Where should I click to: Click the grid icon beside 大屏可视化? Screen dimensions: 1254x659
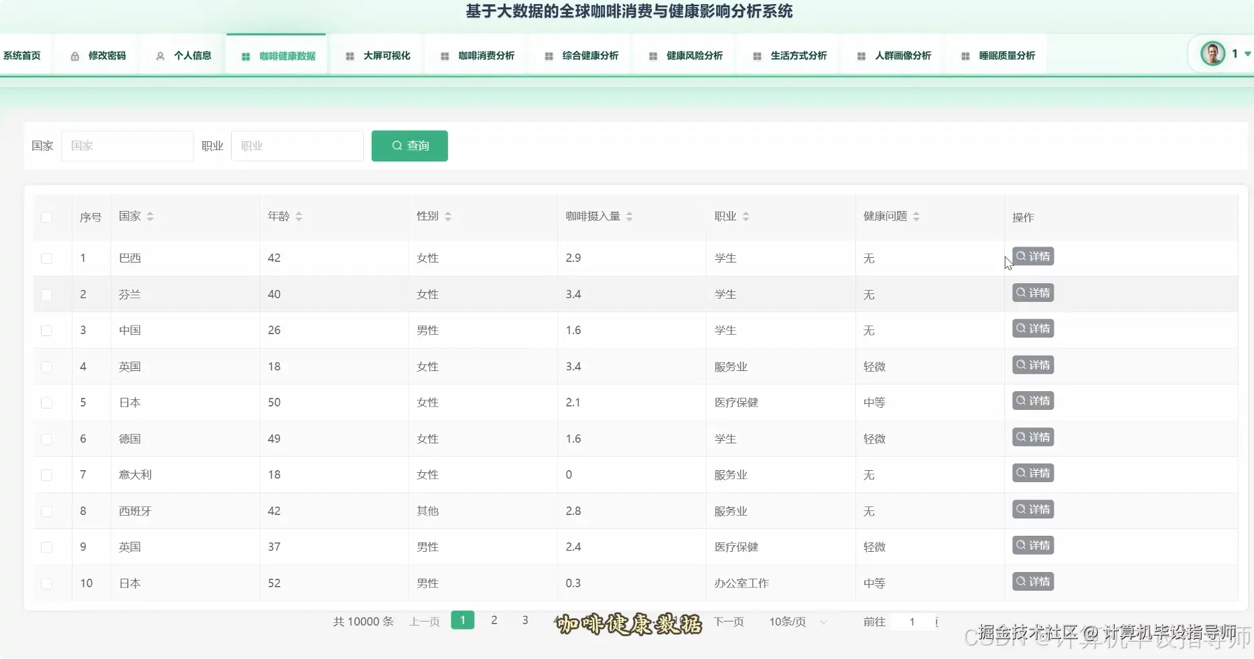coord(348,56)
